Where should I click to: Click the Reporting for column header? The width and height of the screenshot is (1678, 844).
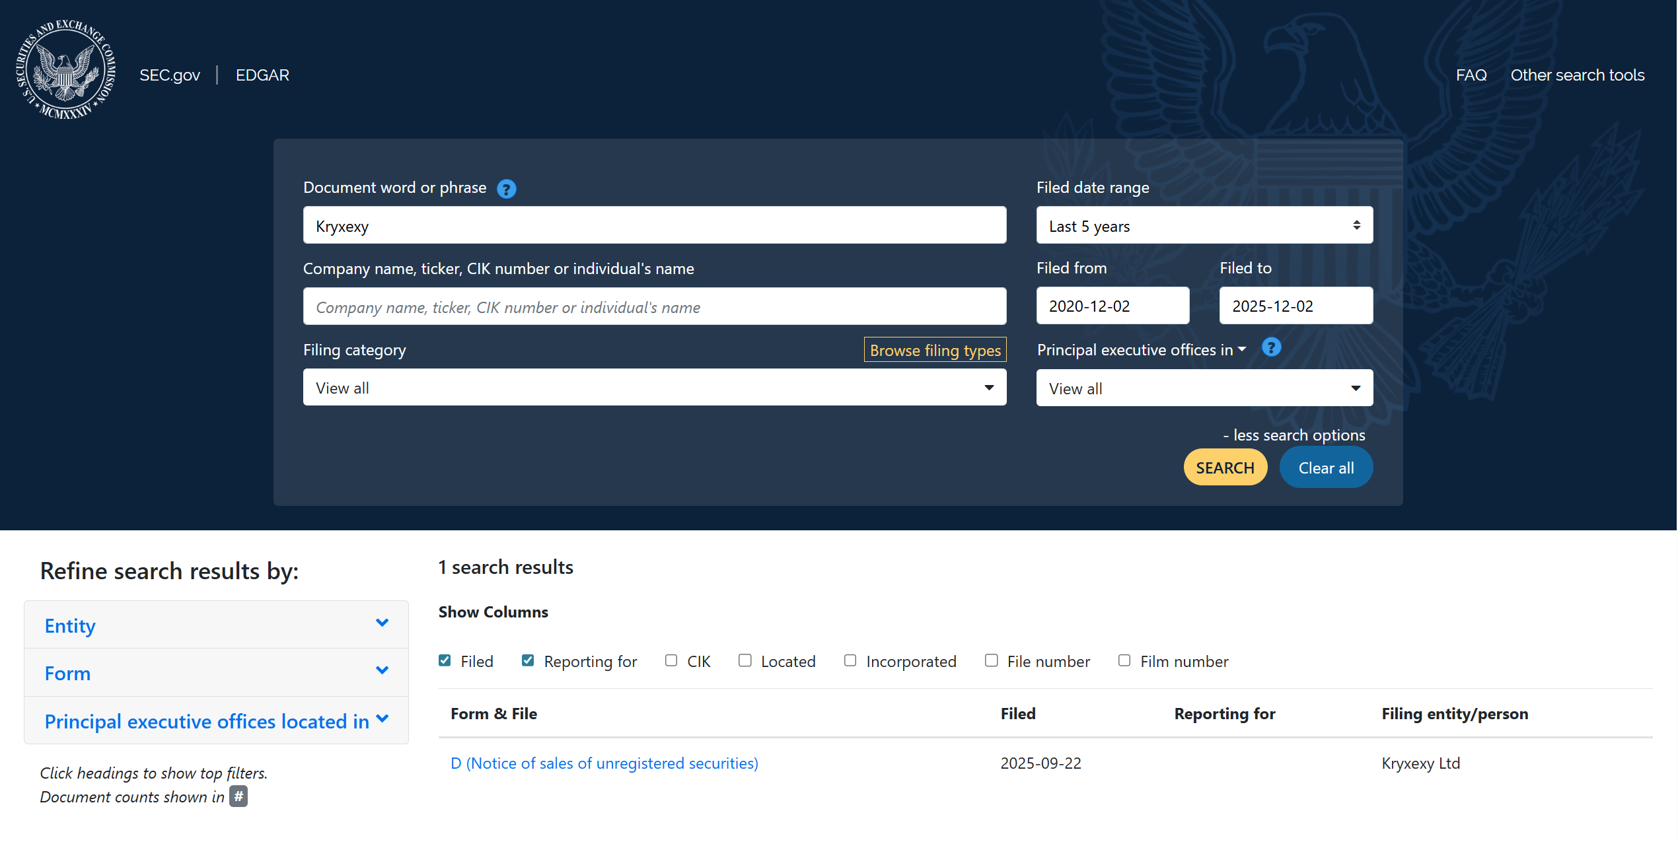(1225, 714)
